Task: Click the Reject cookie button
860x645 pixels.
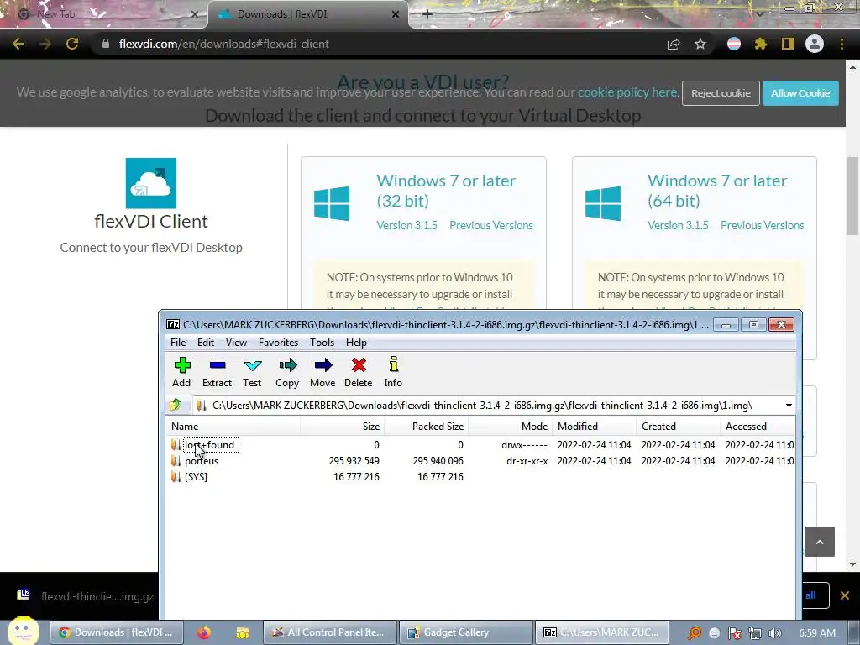Action: (x=721, y=93)
